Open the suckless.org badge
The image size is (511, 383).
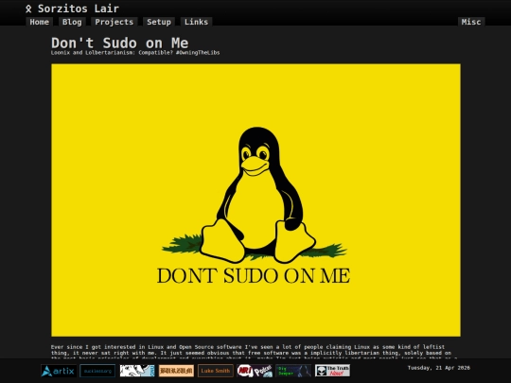(x=97, y=371)
